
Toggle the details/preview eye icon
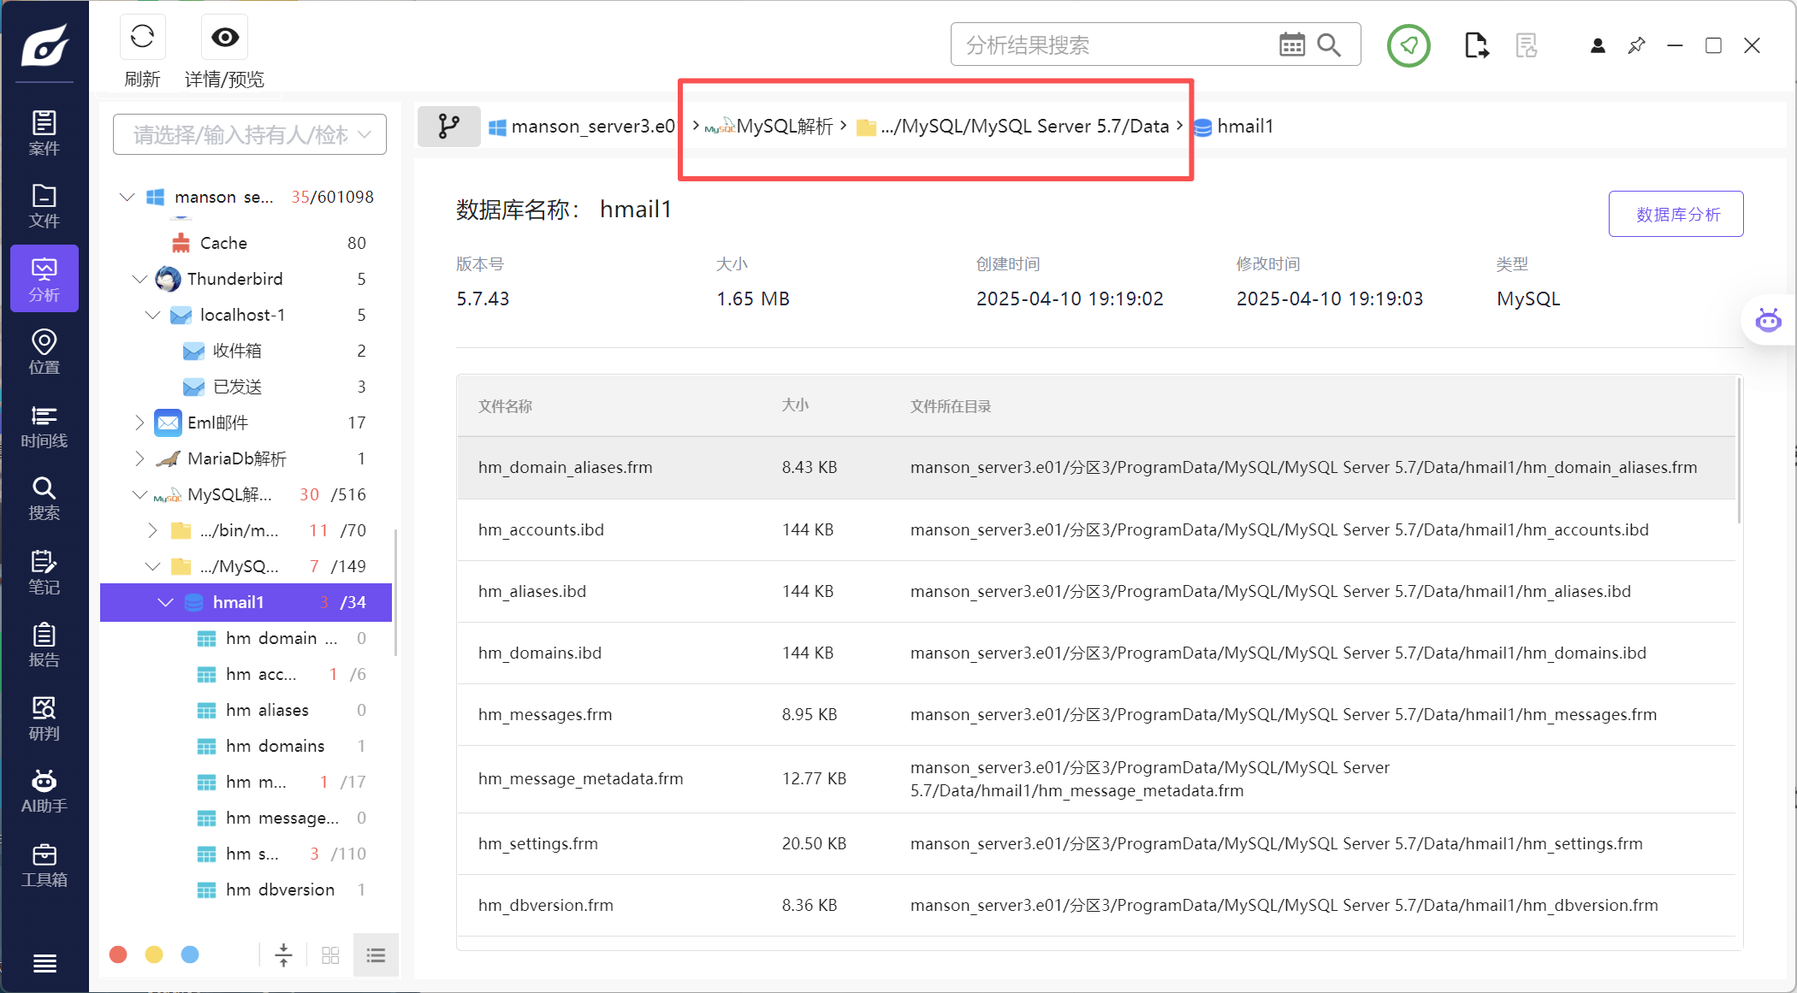click(x=225, y=37)
